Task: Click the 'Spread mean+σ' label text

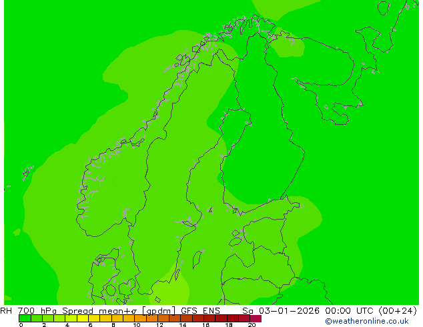Action: pos(100,310)
